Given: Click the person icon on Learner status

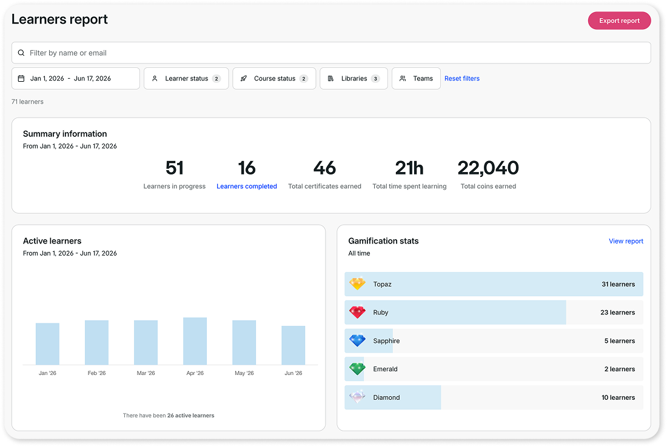Looking at the screenshot, I should click(155, 78).
